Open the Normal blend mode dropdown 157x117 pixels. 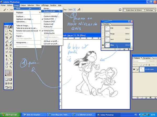[140, 61]
